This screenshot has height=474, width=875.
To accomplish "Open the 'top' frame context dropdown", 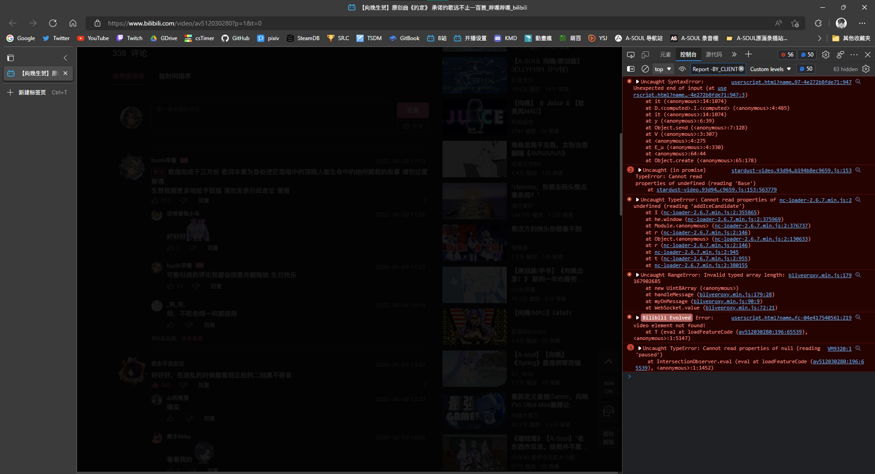I will point(663,69).
